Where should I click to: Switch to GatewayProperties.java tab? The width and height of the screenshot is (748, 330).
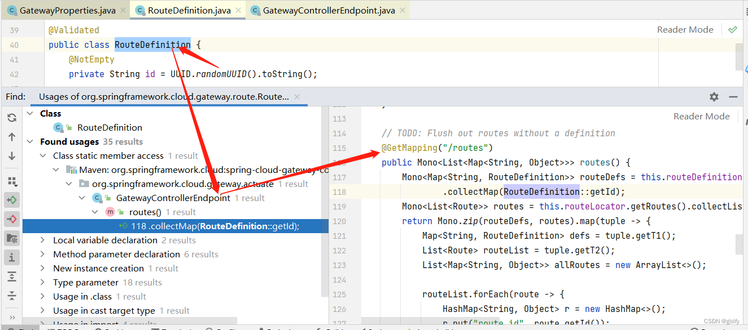66,10
